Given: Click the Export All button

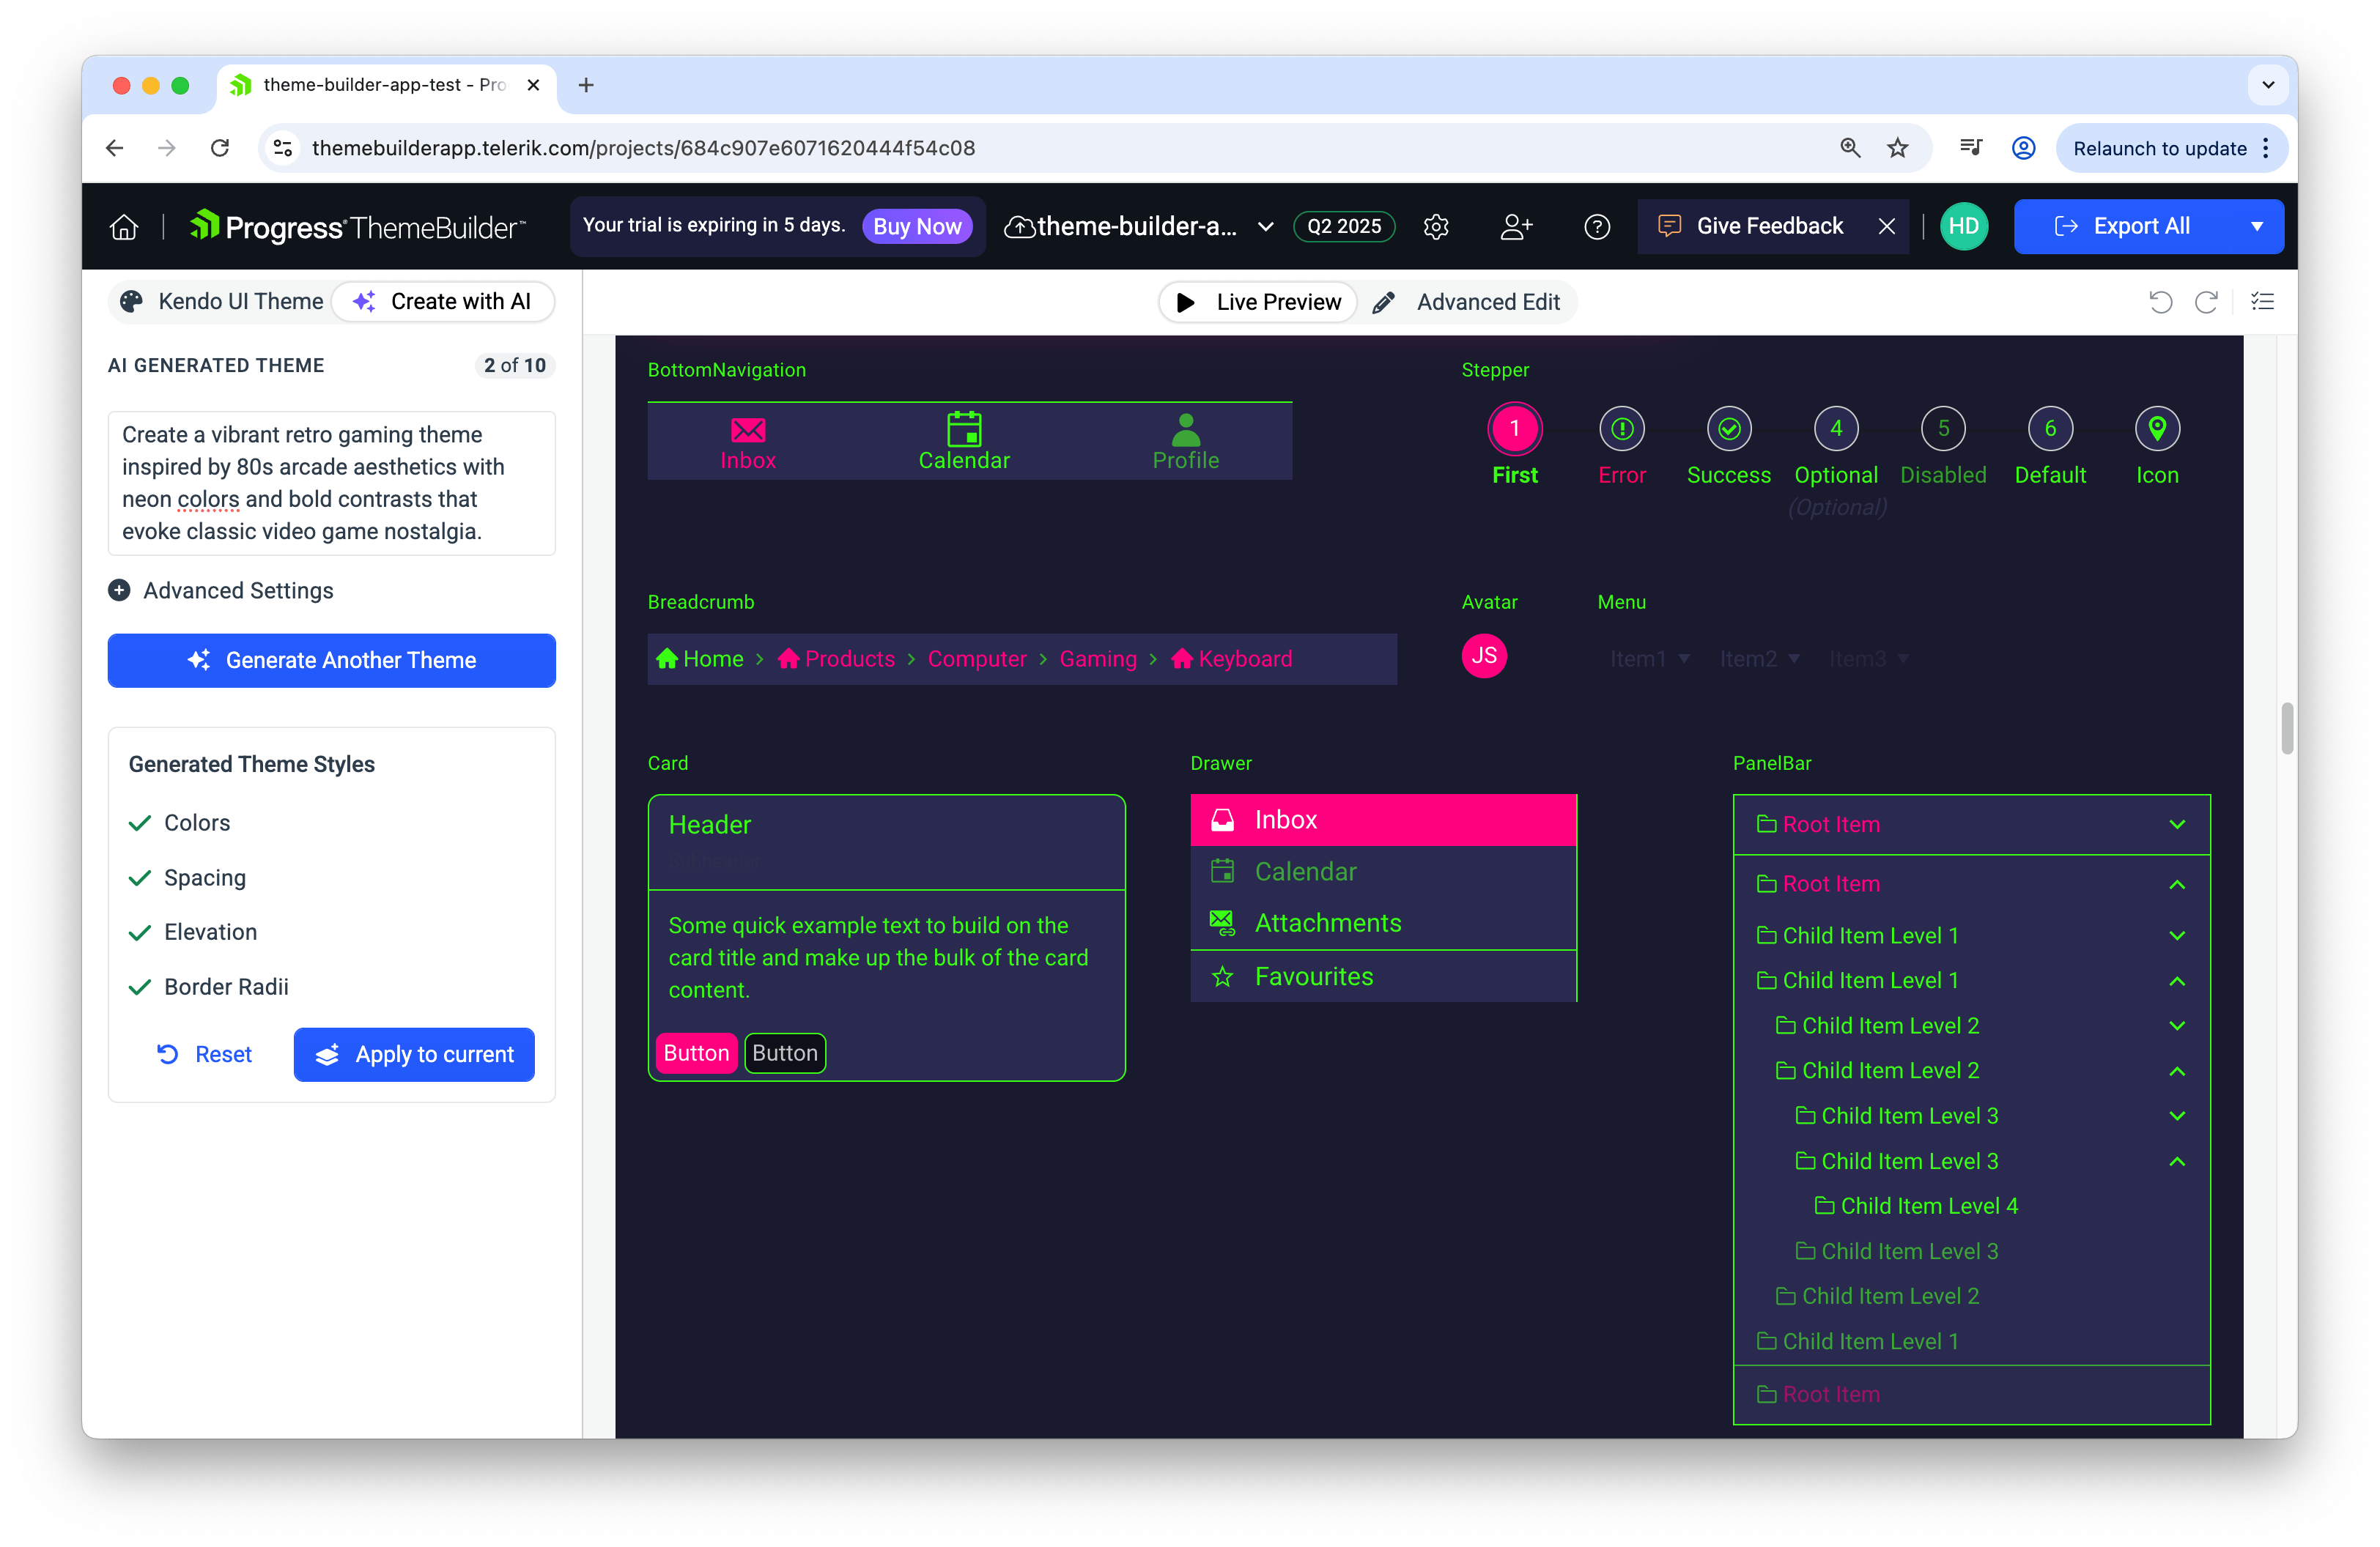Looking at the screenshot, I should pyautogui.click(x=2123, y=227).
